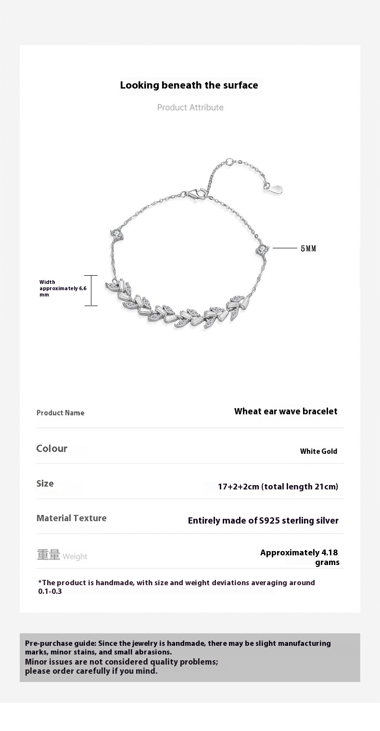Click the Weight row label
Screen dimensions: 380x731
click(x=62, y=555)
